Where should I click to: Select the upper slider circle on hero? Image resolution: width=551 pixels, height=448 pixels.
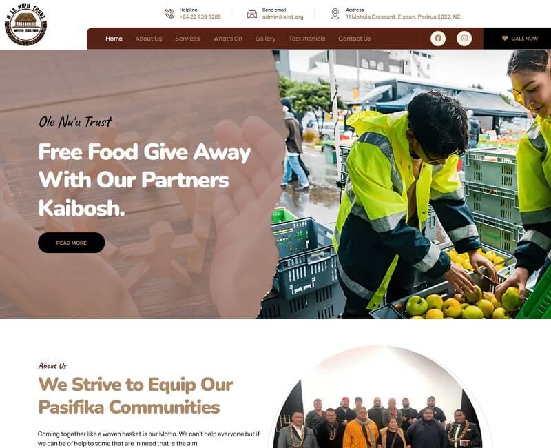coord(10,172)
